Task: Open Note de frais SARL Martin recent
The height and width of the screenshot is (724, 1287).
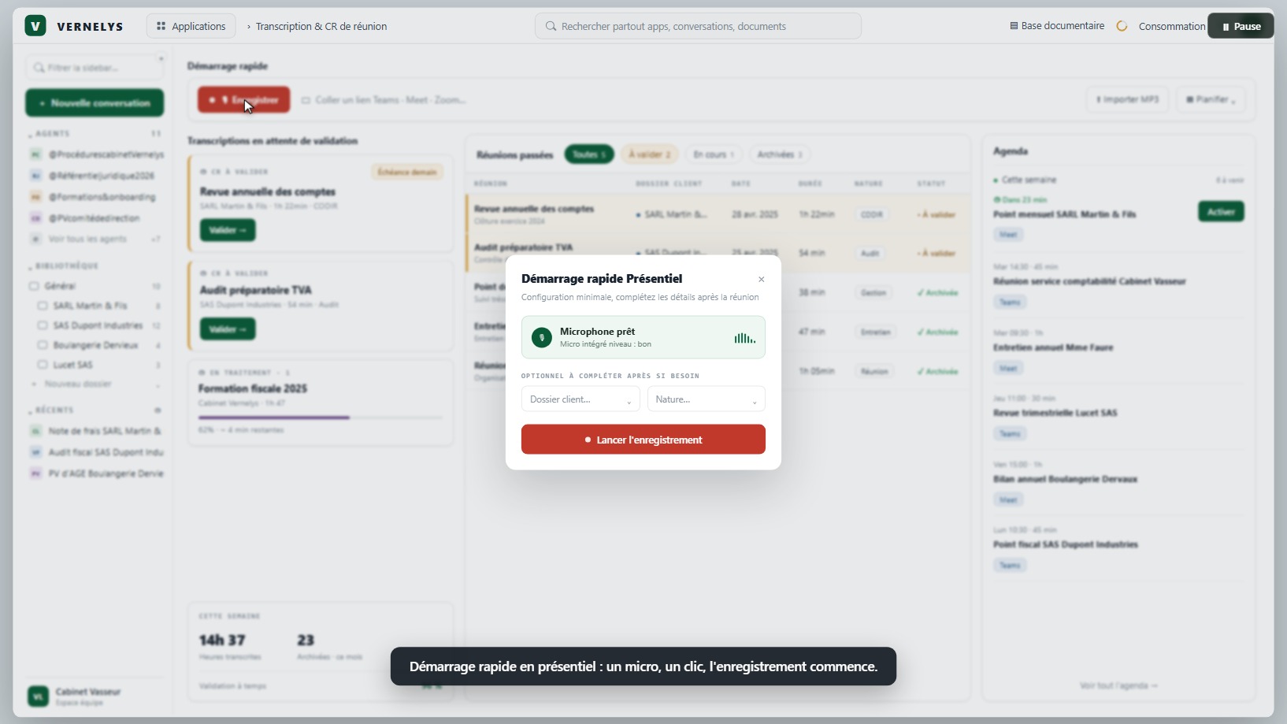Action: click(96, 431)
